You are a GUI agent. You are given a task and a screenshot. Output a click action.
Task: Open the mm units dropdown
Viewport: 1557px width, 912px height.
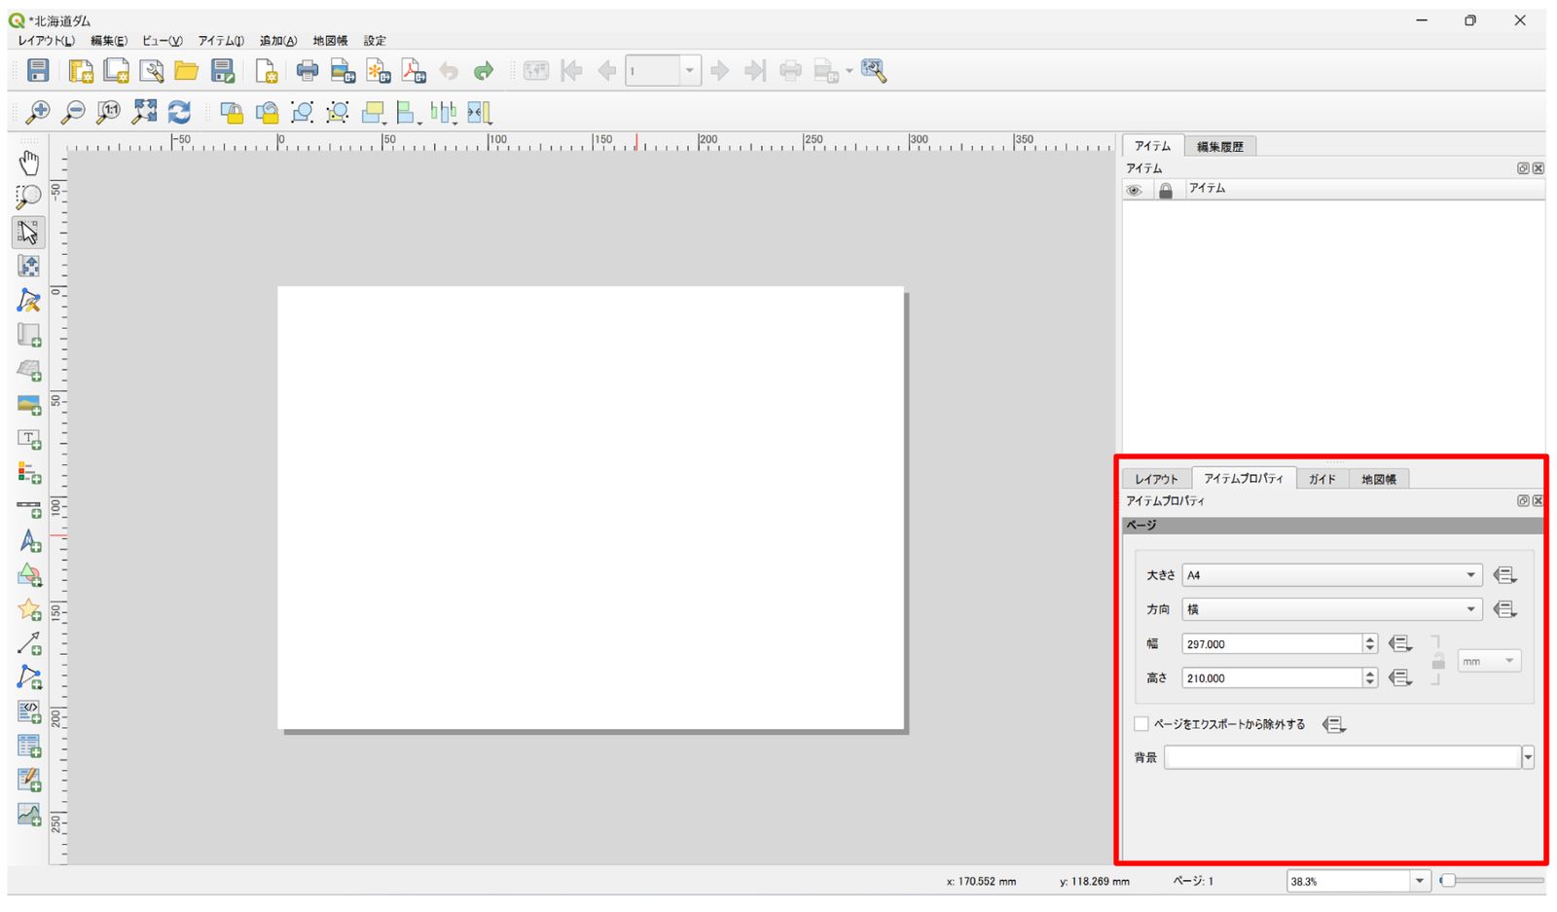click(x=1489, y=661)
